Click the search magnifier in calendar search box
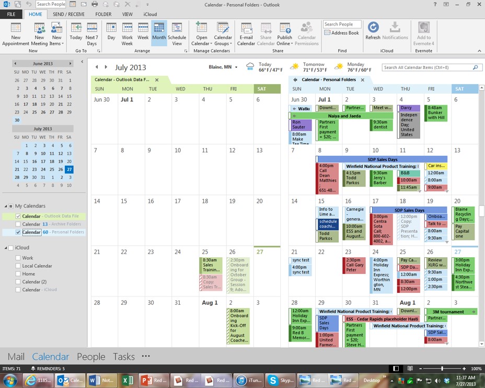The width and height of the screenshot is (485, 388). tap(476, 67)
